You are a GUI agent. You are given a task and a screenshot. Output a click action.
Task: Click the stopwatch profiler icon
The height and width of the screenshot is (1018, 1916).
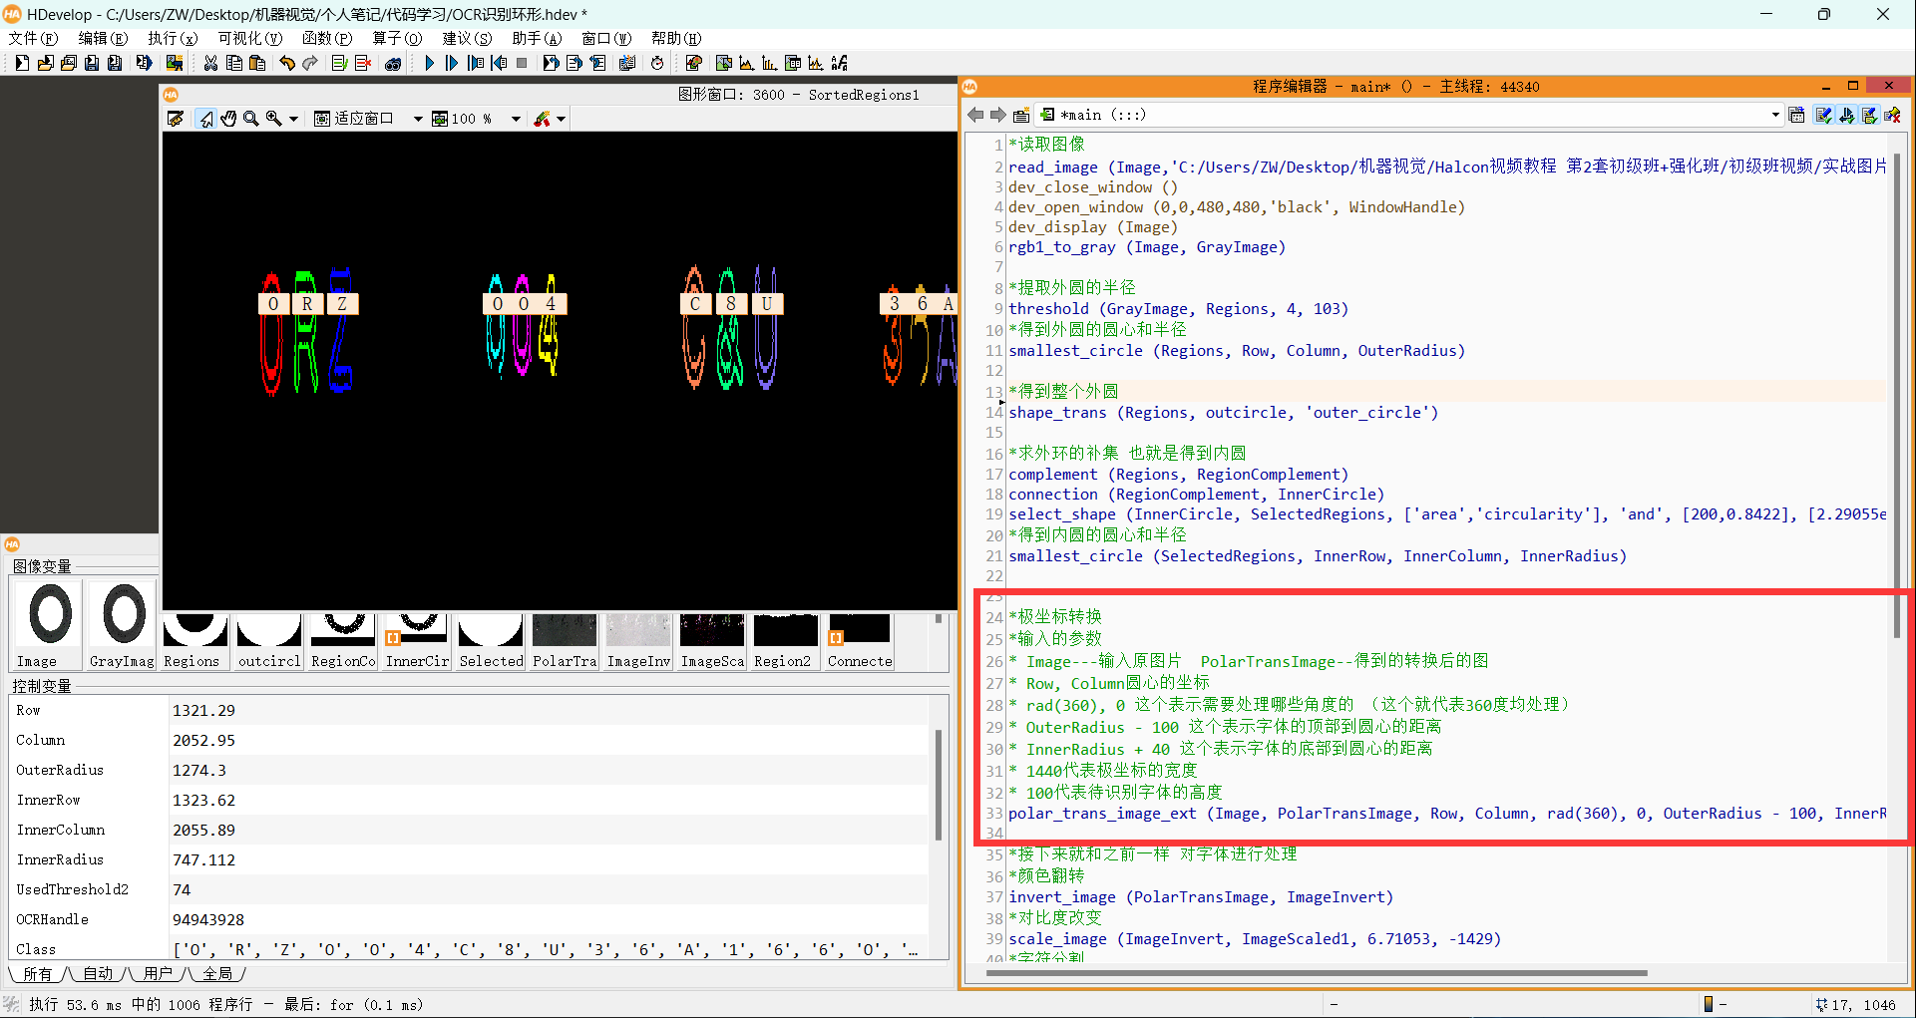657,63
